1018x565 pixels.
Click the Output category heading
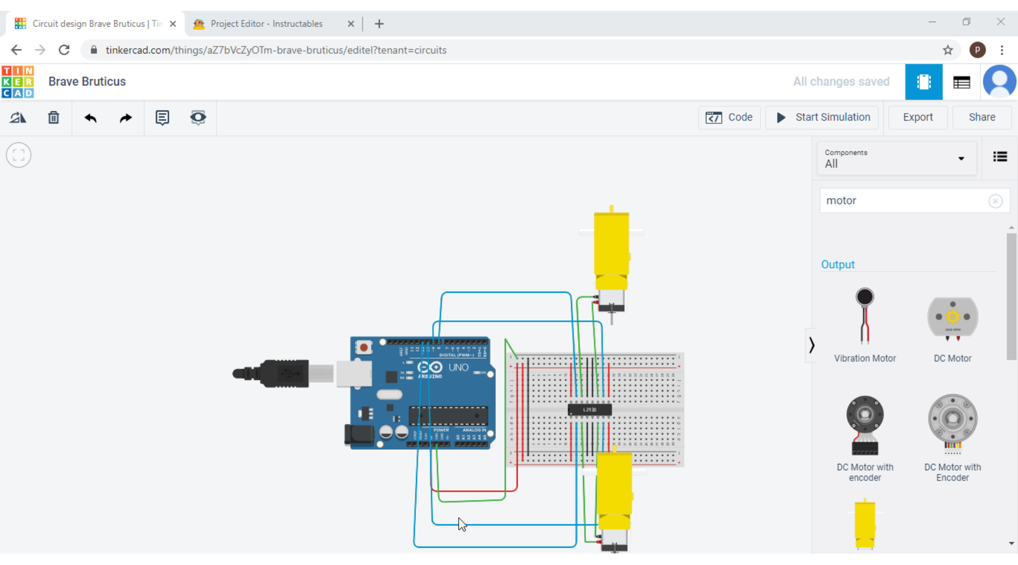click(838, 265)
